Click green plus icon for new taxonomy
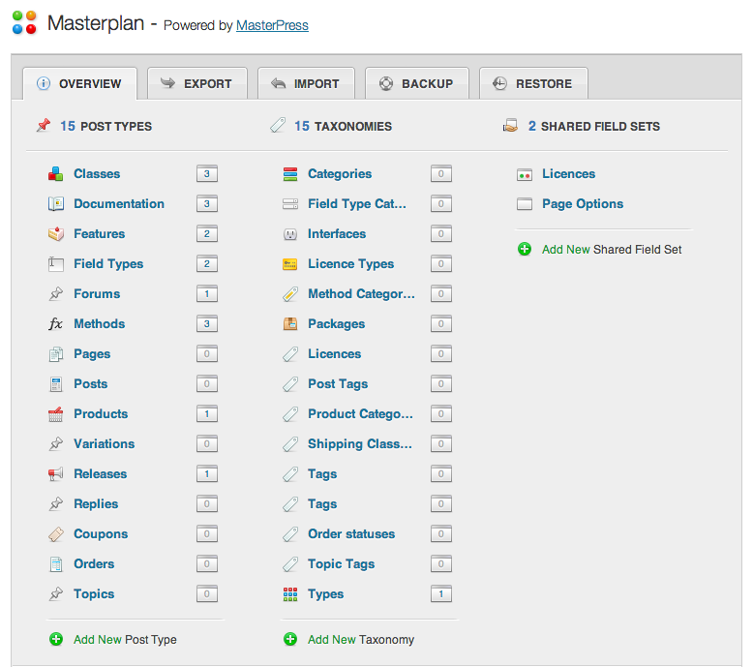Screen dimensions: 753x667 (x=290, y=639)
